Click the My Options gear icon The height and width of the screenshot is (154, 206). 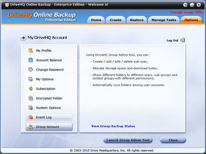point(31,79)
